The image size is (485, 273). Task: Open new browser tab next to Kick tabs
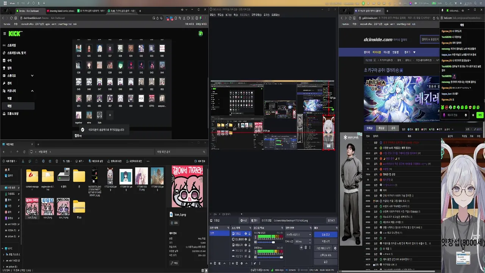pos(140,11)
